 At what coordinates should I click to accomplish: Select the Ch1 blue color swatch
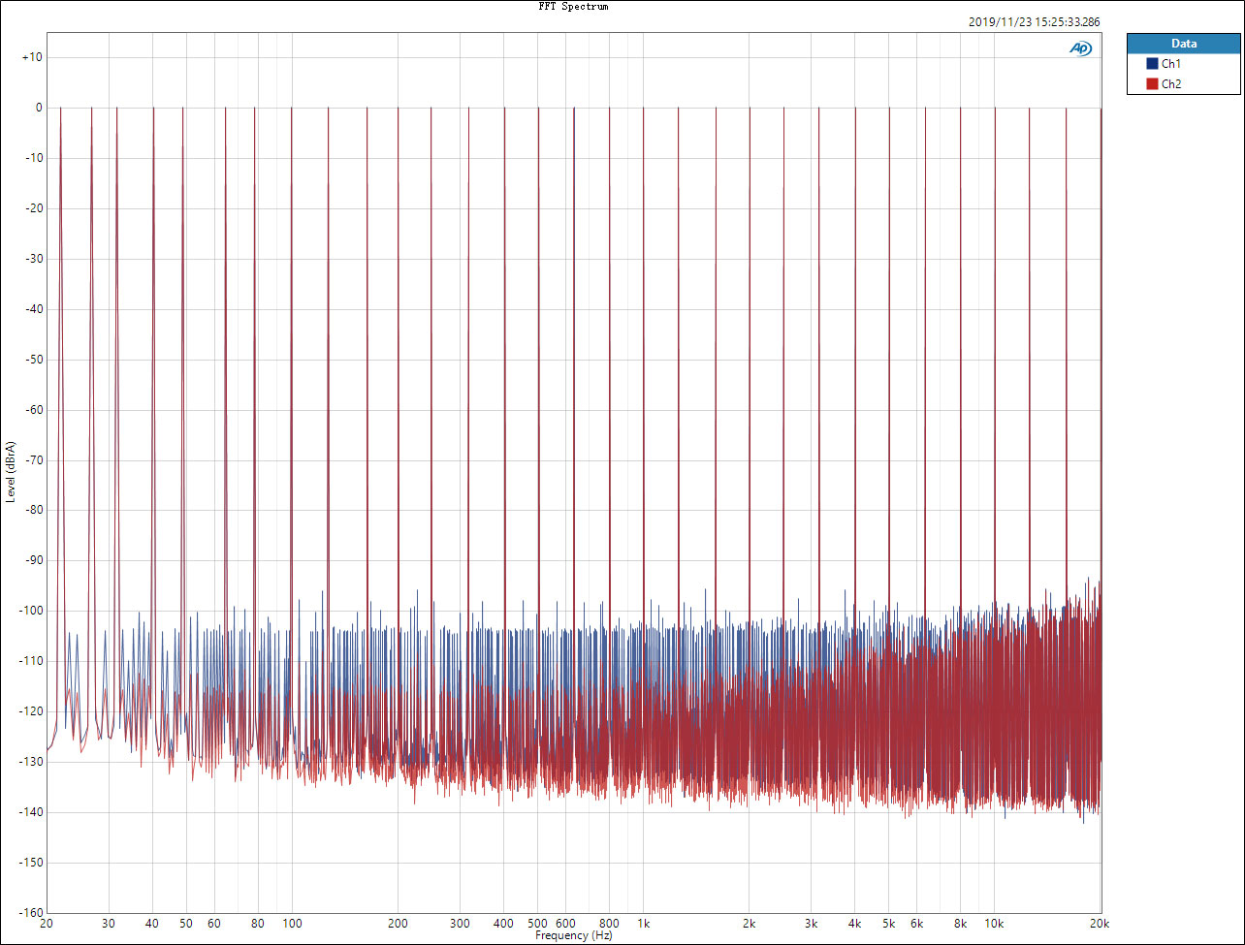[1153, 64]
